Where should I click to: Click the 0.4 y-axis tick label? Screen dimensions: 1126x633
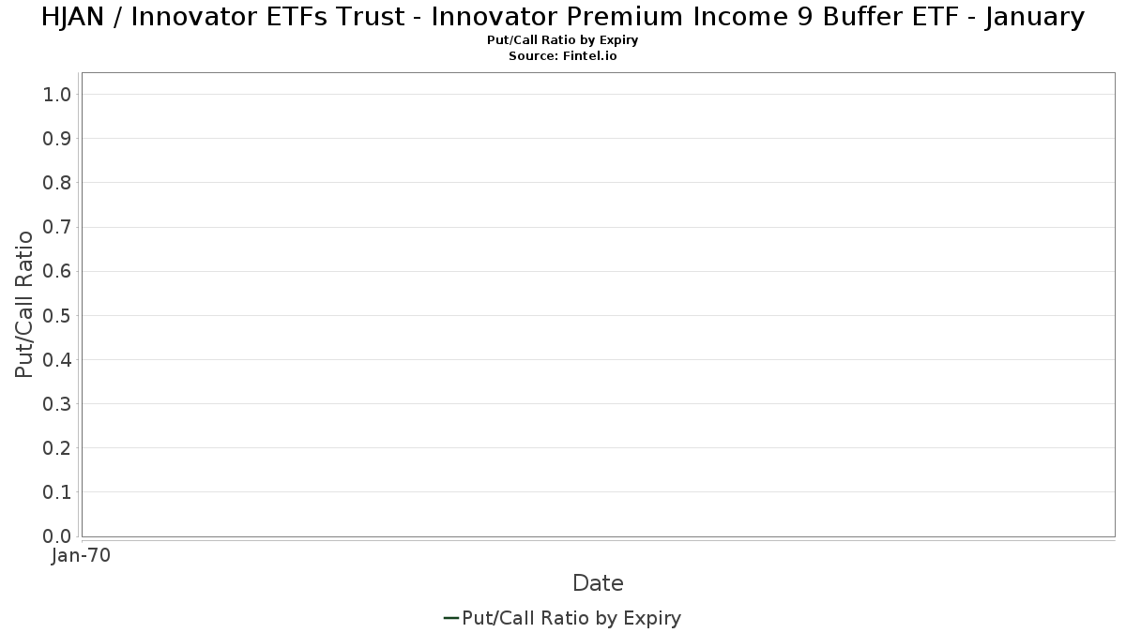(58, 359)
